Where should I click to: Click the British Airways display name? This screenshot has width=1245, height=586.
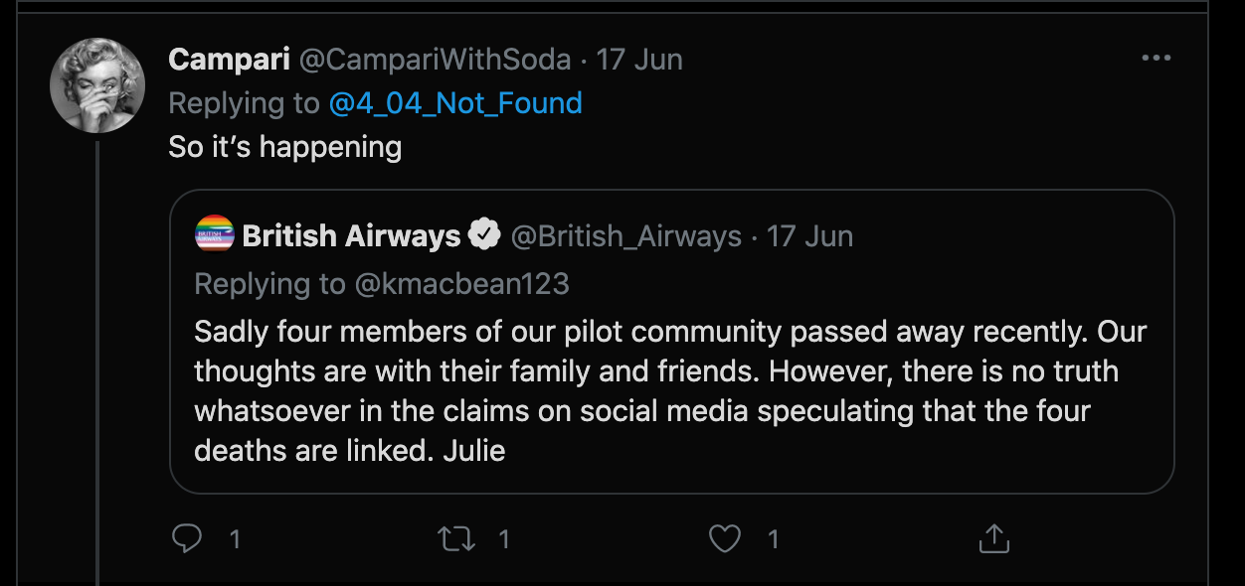(351, 236)
